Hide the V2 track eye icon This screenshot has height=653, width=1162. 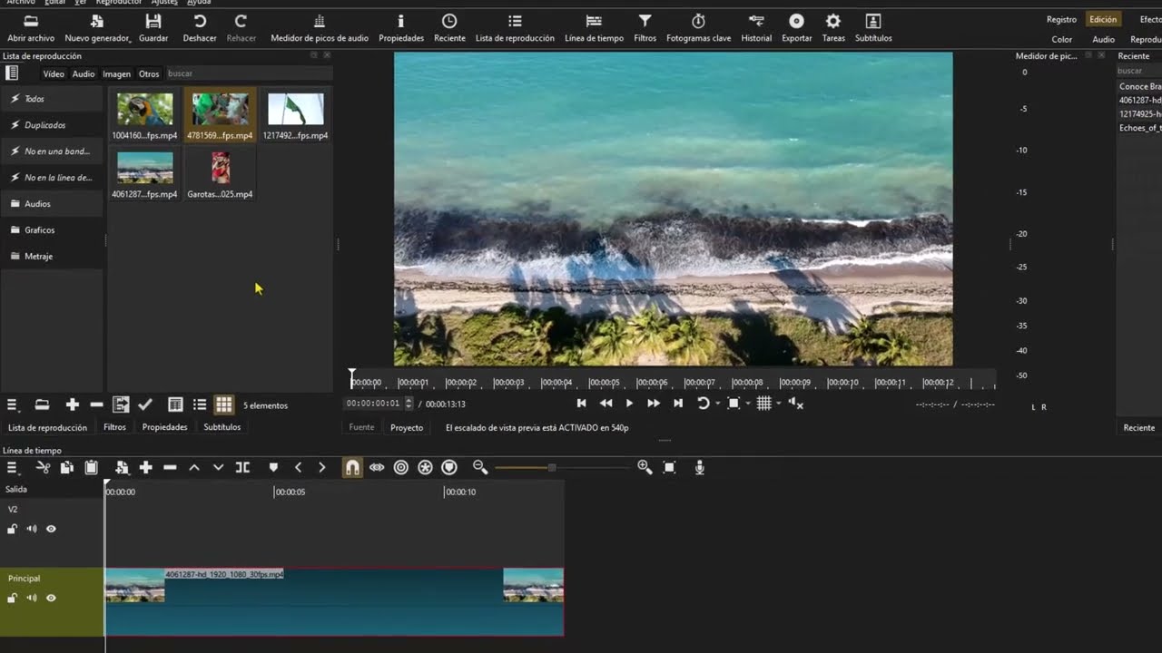51,529
